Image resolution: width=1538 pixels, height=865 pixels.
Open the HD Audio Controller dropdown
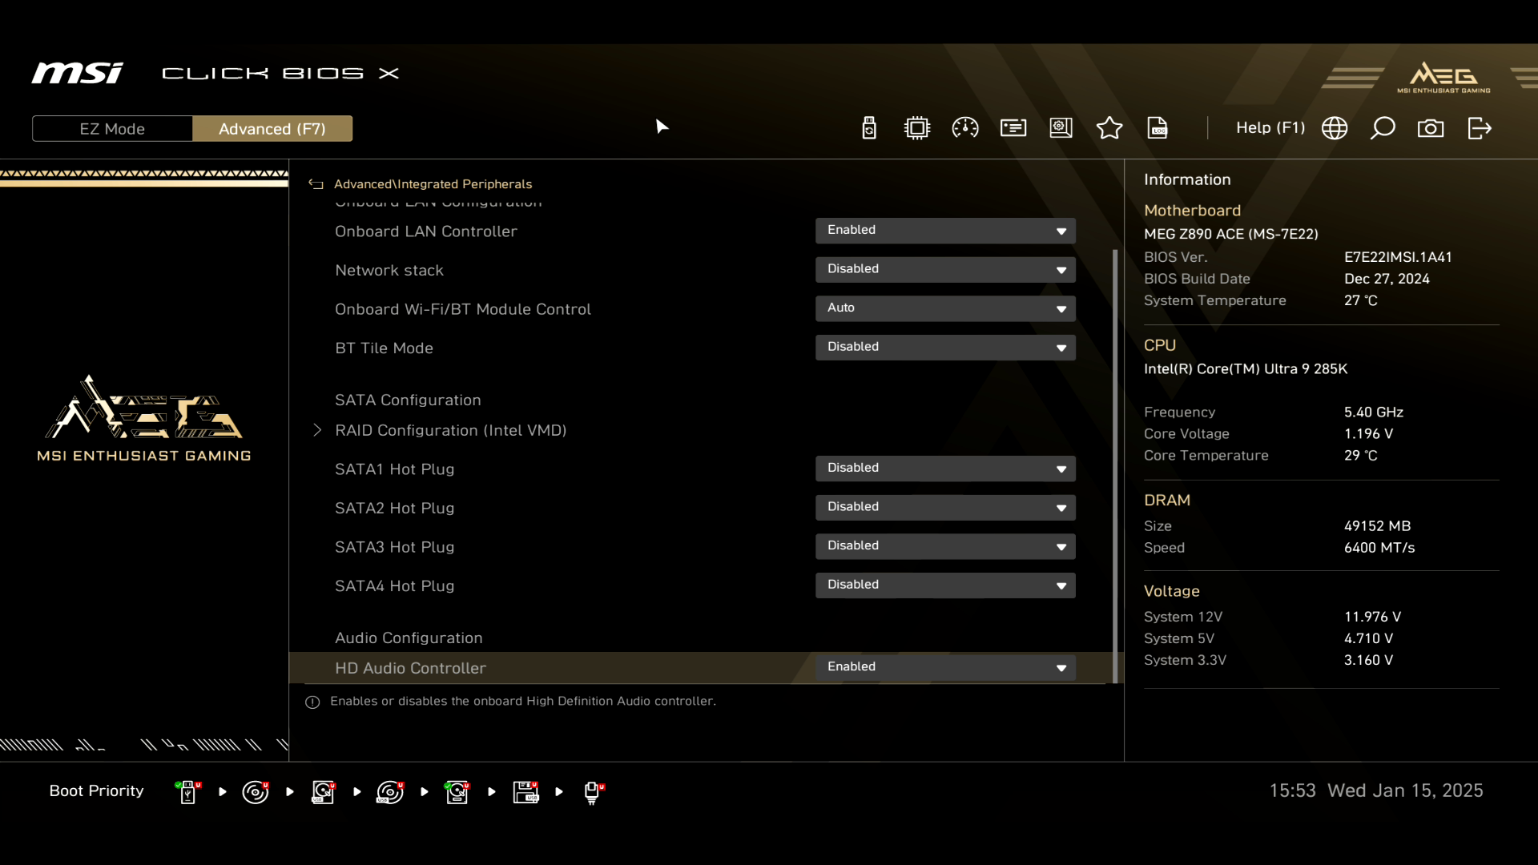pyautogui.click(x=945, y=667)
